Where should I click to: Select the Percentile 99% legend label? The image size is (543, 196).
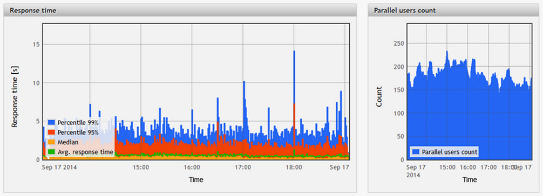[78, 123]
